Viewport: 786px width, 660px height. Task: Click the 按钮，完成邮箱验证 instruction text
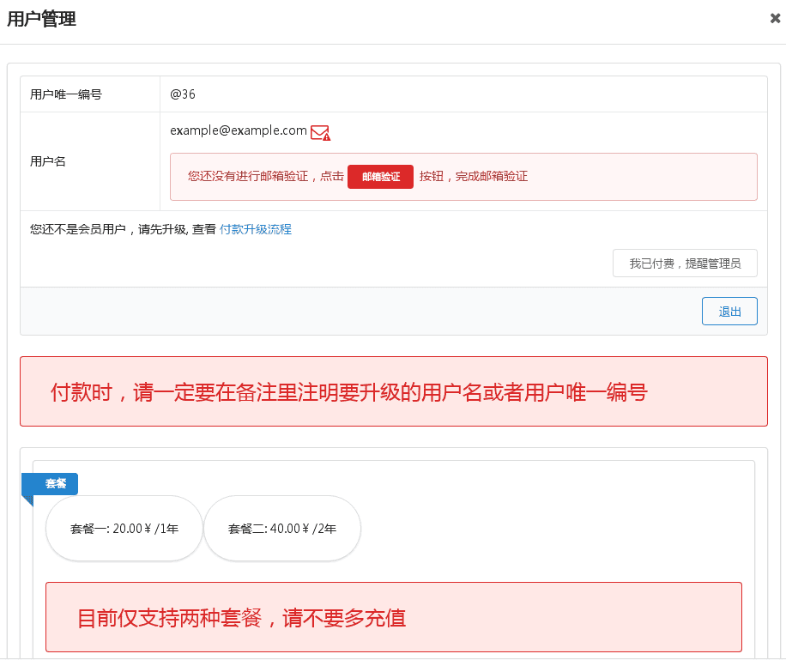[473, 177]
